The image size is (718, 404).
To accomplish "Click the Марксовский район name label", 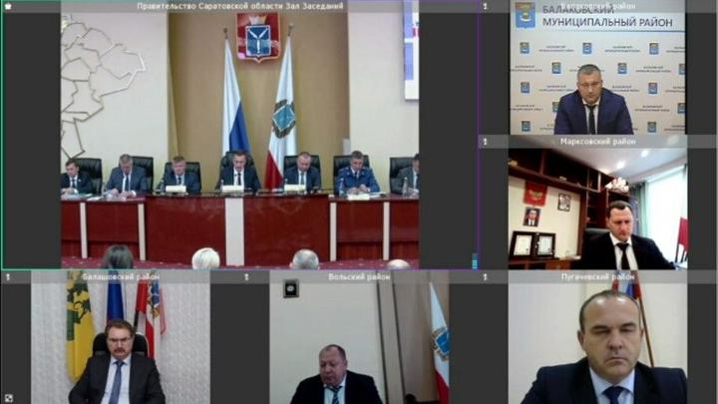I will tap(598, 142).
